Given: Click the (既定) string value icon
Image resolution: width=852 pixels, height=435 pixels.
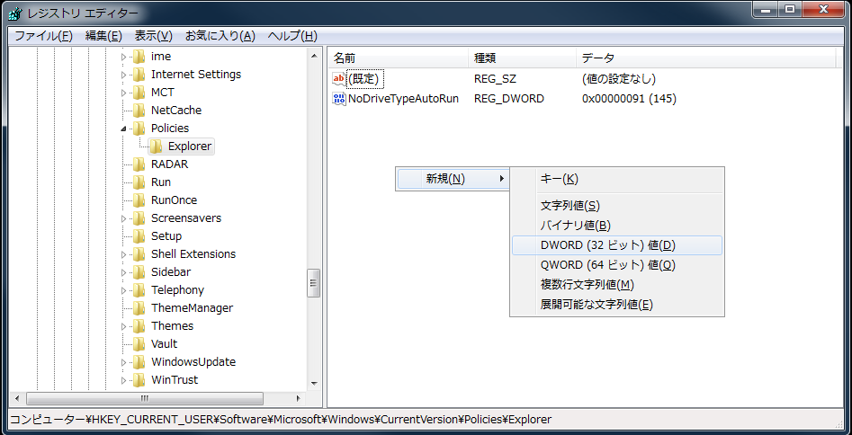Looking at the screenshot, I should 339,79.
